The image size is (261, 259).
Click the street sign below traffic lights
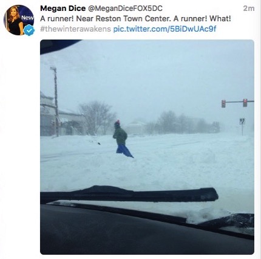(x=242, y=122)
